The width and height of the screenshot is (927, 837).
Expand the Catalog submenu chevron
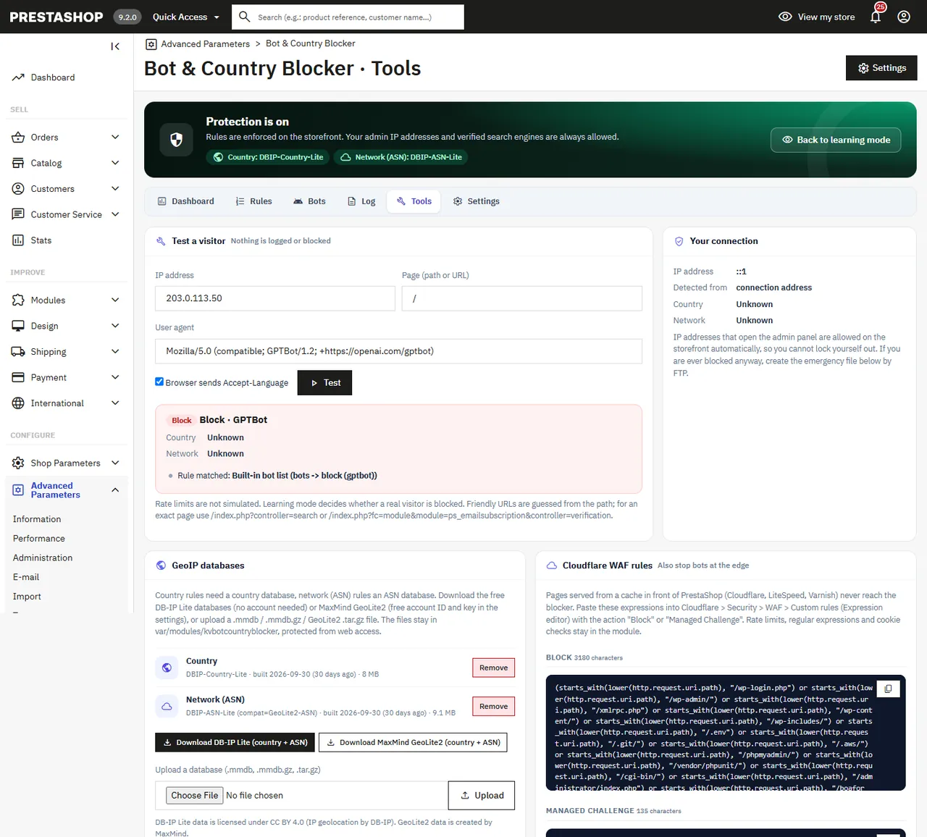(115, 163)
